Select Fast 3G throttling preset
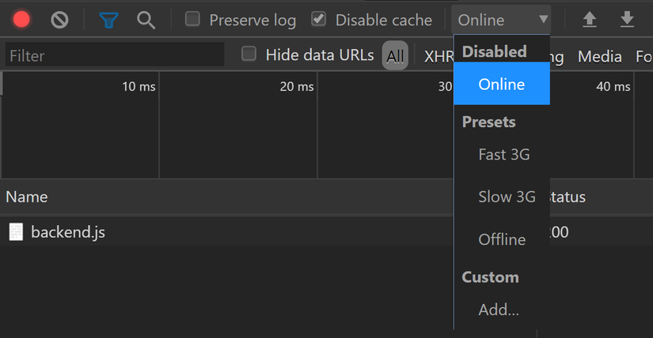The height and width of the screenshot is (338, 653). 503,155
